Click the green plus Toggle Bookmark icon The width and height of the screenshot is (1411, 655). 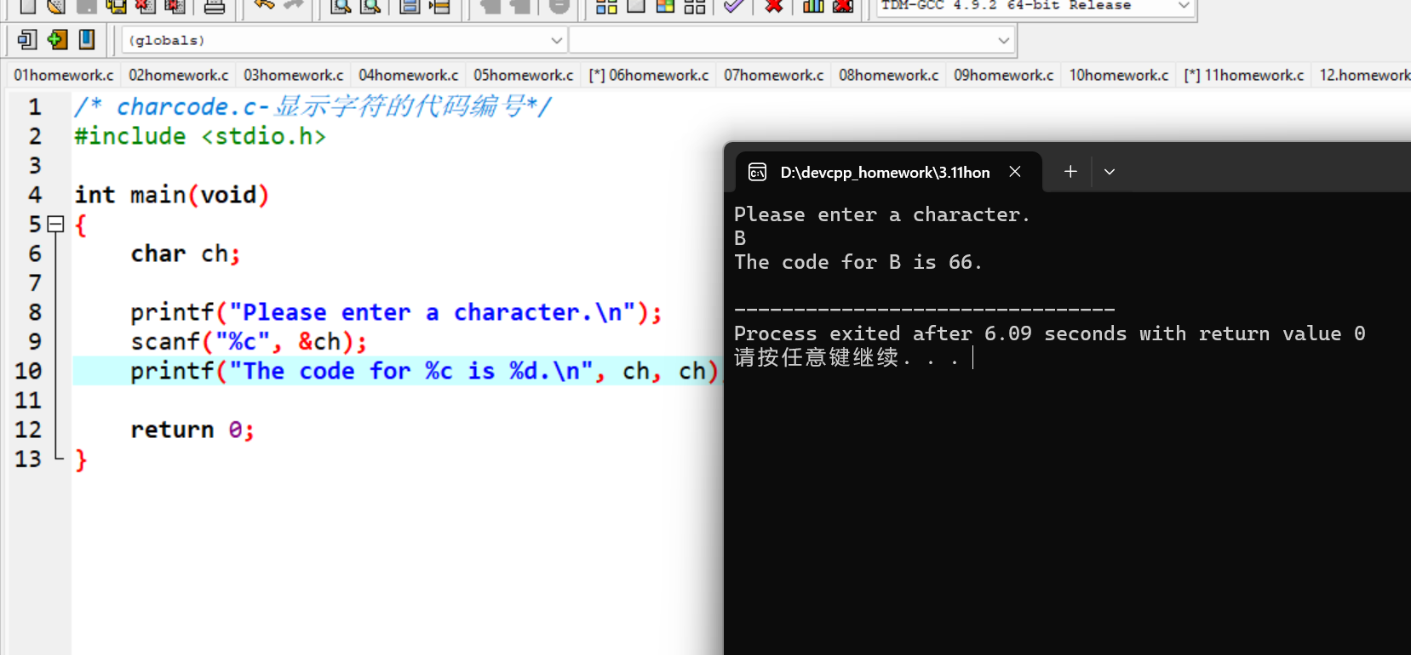pyautogui.click(x=57, y=39)
